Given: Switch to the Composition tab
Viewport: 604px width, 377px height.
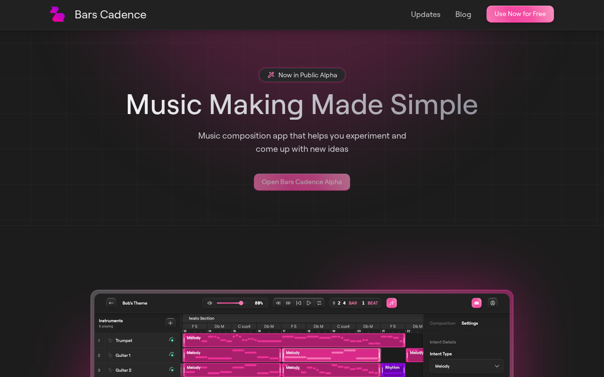Looking at the screenshot, I should point(442,323).
